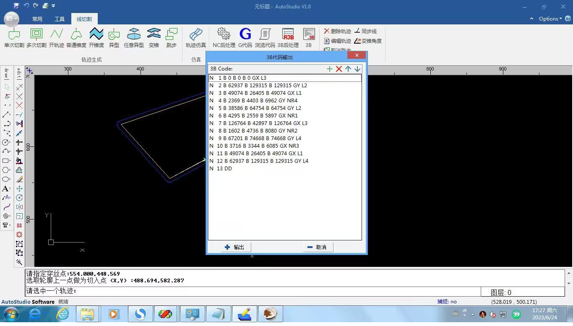Image resolution: width=573 pixels, height=326 pixels.
Task: Toggle the 捕捉 snap status
Action: [x=447, y=302]
